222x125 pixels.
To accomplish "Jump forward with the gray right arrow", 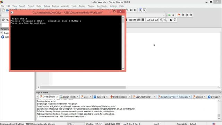I will (x=173, y=15).
